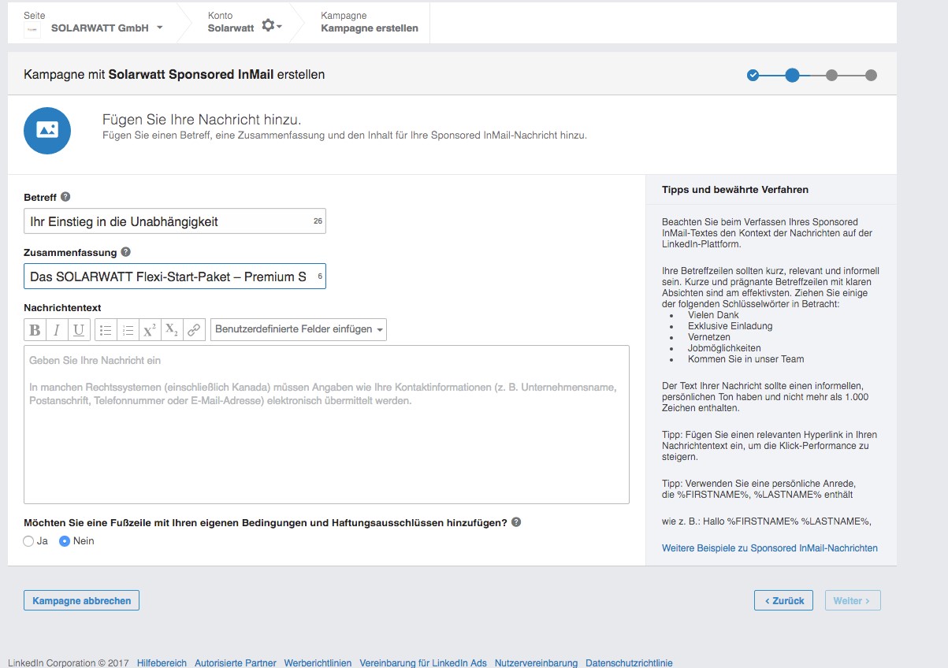Click the current second step indicator
Viewport: 948px width, 668px height.
792,76
